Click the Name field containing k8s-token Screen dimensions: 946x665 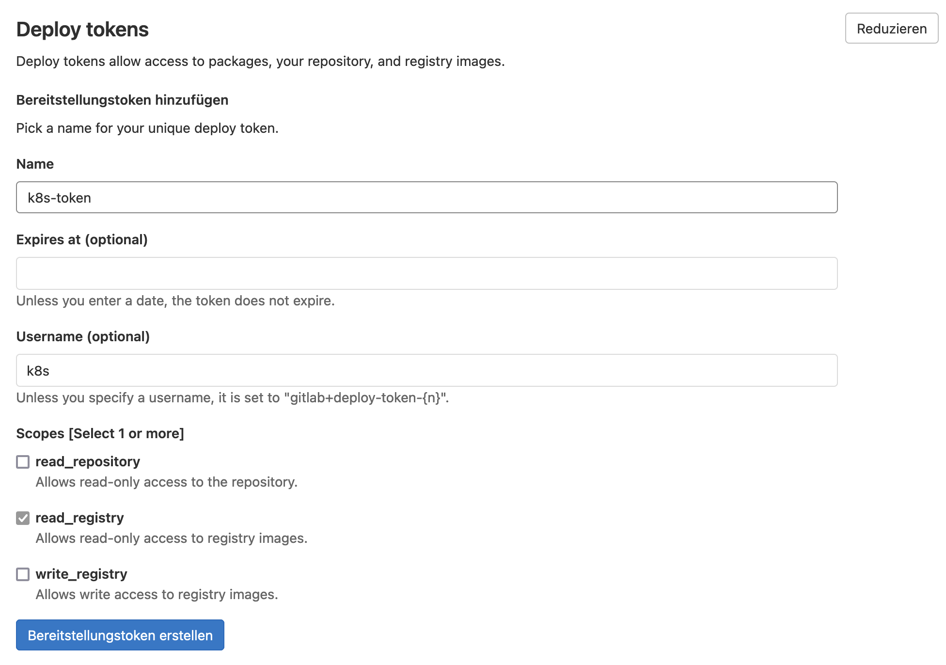(x=426, y=197)
